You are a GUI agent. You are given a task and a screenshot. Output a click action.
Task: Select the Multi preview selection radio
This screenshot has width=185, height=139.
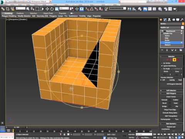point(177,80)
